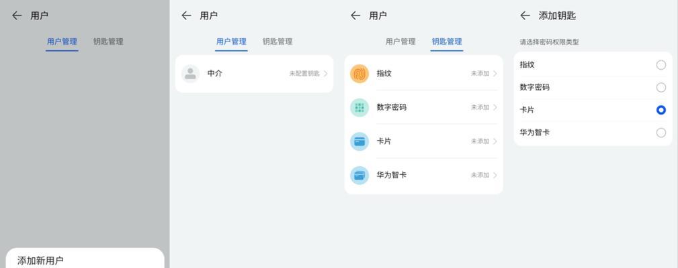Tap the 指纹 label in 钥匙管理 list
The width and height of the screenshot is (678, 268).
(x=384, y=74)
